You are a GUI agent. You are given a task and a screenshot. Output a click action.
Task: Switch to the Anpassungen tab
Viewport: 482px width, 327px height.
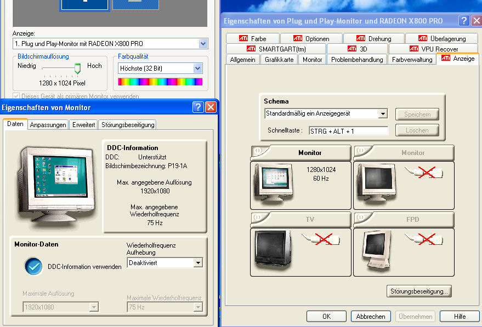[x=48, y=125]
